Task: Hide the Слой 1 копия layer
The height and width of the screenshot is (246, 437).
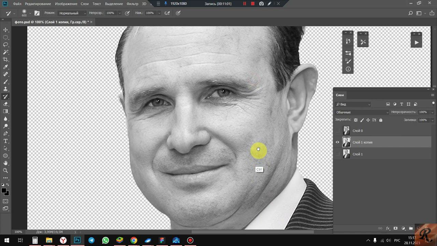Action: click(338, 142)
